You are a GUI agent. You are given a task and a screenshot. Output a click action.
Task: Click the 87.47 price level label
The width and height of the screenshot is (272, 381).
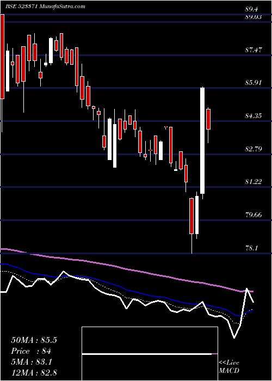pyautogui.click(x=254, y=50)
